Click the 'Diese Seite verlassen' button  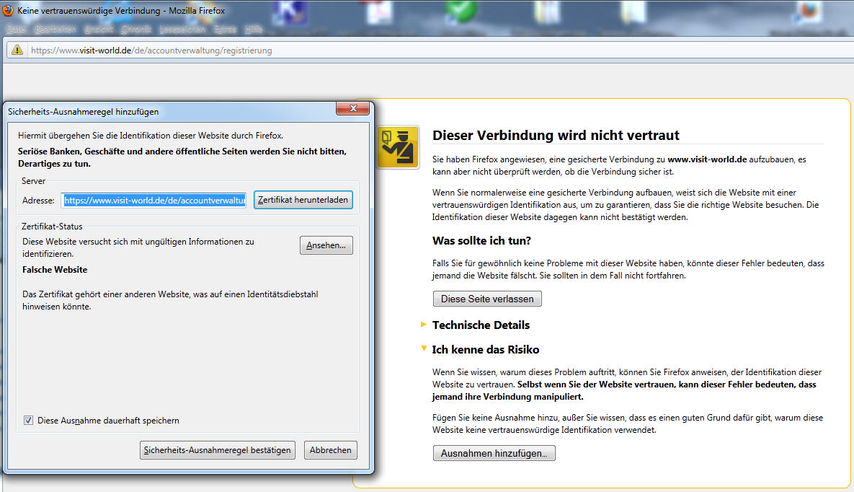click(487, 299)
